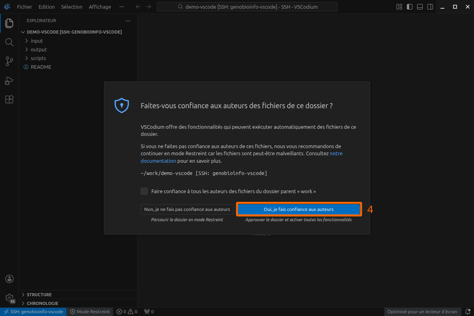The height and width of the screenshot is (316, 474).
Task: Maximize the VSCodium window
Action: coord(455,7)
